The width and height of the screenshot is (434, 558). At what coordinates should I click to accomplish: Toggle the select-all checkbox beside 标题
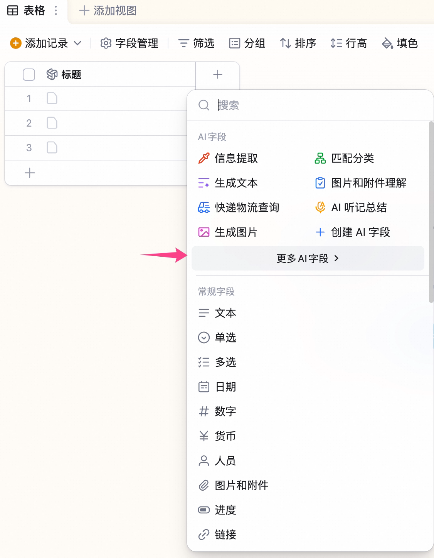coord(29,74)
